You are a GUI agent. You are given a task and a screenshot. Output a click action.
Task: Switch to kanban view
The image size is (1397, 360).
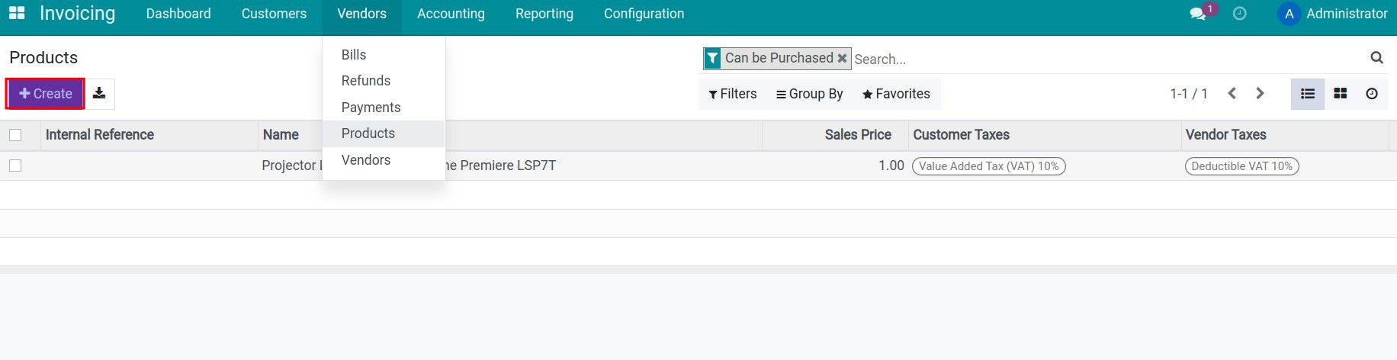(1340, 94)
